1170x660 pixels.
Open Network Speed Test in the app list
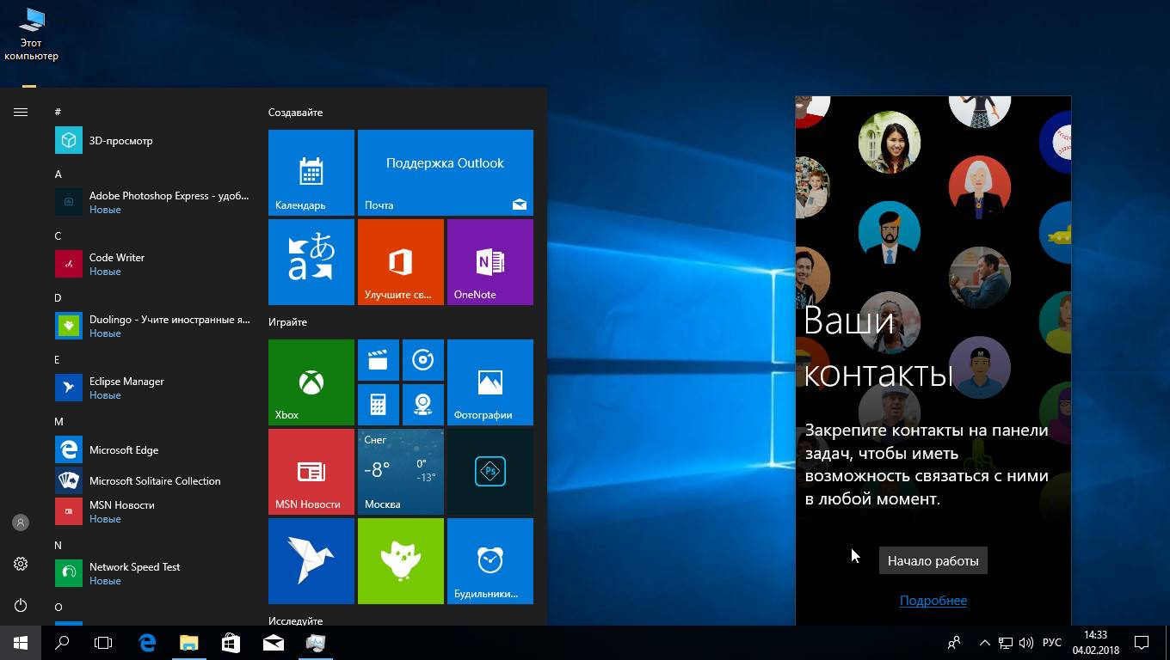pos(153,573)
